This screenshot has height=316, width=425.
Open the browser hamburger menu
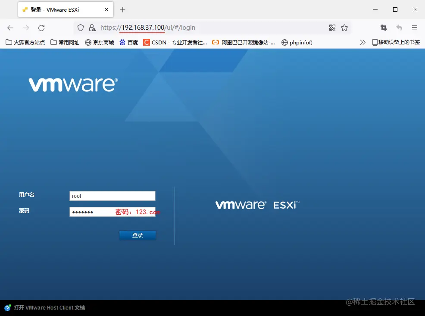[x=414, y=28]
